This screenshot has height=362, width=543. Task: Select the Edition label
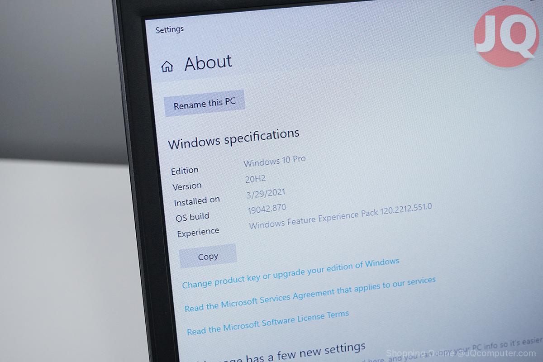pyautogui.click(x=185, y=171)
